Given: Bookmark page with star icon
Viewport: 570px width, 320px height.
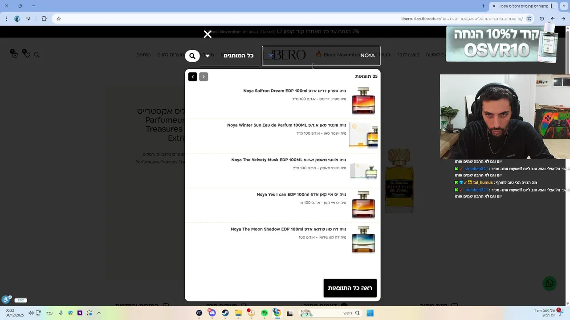Looking at the screenshot, I should (58, 19).
